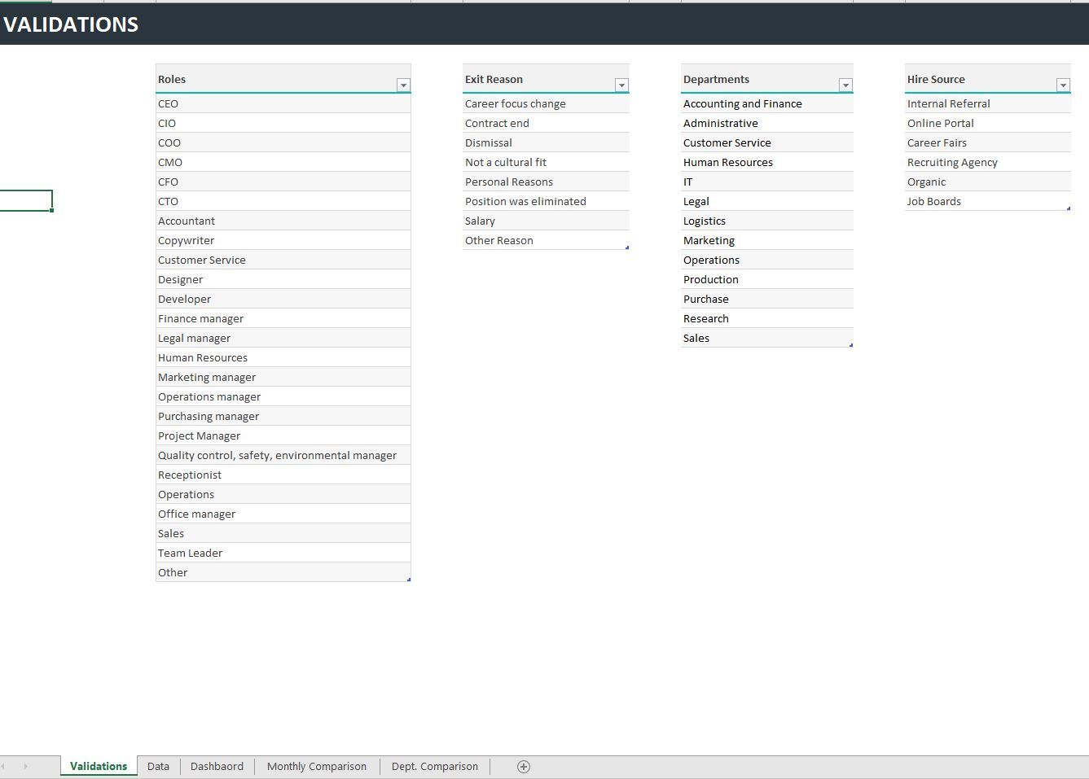Image resolution: width=1089 pixels, height=779 pixels.
Task: Select the Accounting and Finance cell
Action: pyautogui.click(x=767, y=103)
